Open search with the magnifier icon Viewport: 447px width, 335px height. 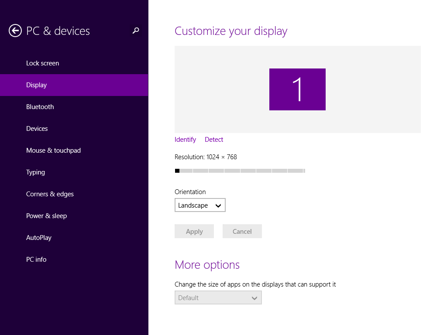(x=136, y=31)
